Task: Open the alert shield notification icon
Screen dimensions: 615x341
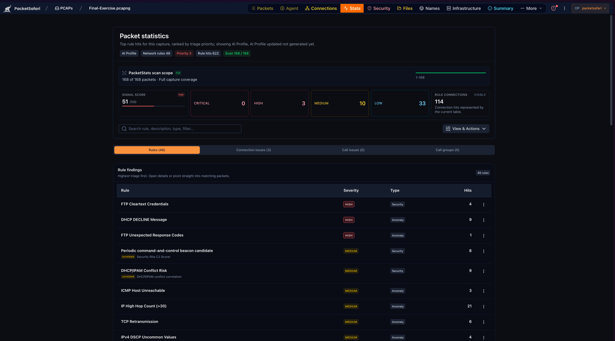Action: pos(554,8)
